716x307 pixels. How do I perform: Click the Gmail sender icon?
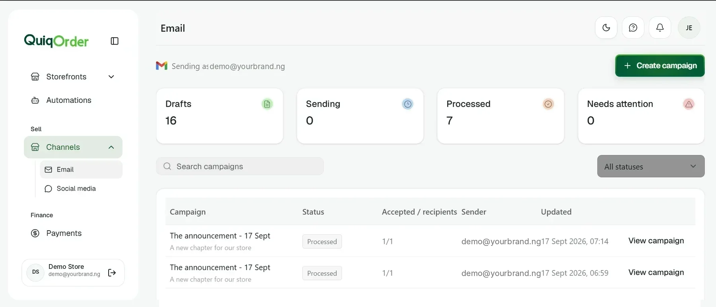point(161,66)
